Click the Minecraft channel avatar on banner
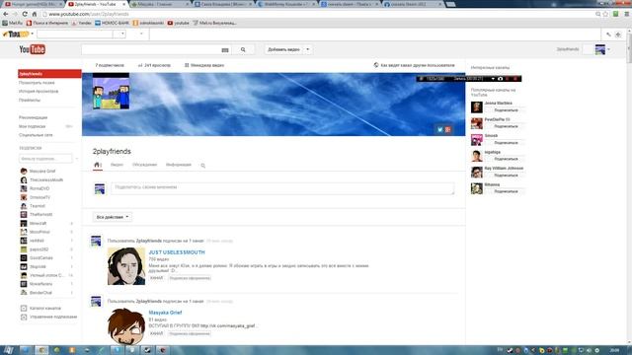Image resolution: width=632 pixels, height=355 pixels. click(112, 92)
